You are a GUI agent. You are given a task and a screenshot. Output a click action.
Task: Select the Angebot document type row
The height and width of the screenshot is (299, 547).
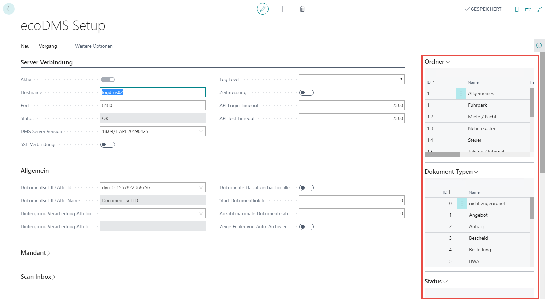pos(477,215)
